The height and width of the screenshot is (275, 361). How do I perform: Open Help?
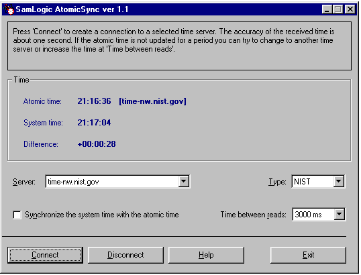pyautogui.click(x=206, y=255)
